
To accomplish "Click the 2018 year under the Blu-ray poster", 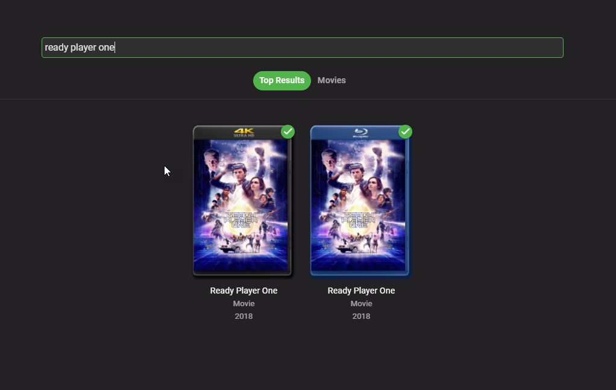I will tap(361, 316).
